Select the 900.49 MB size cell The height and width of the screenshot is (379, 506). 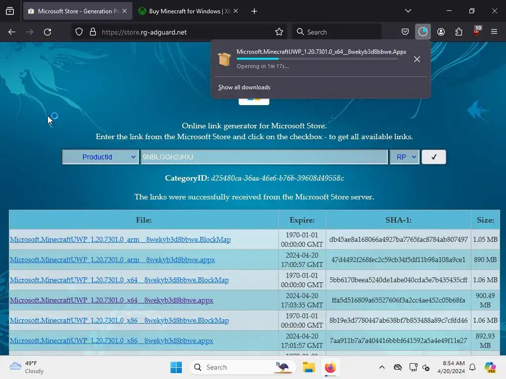pyautogui.click(x=485, y=301)
